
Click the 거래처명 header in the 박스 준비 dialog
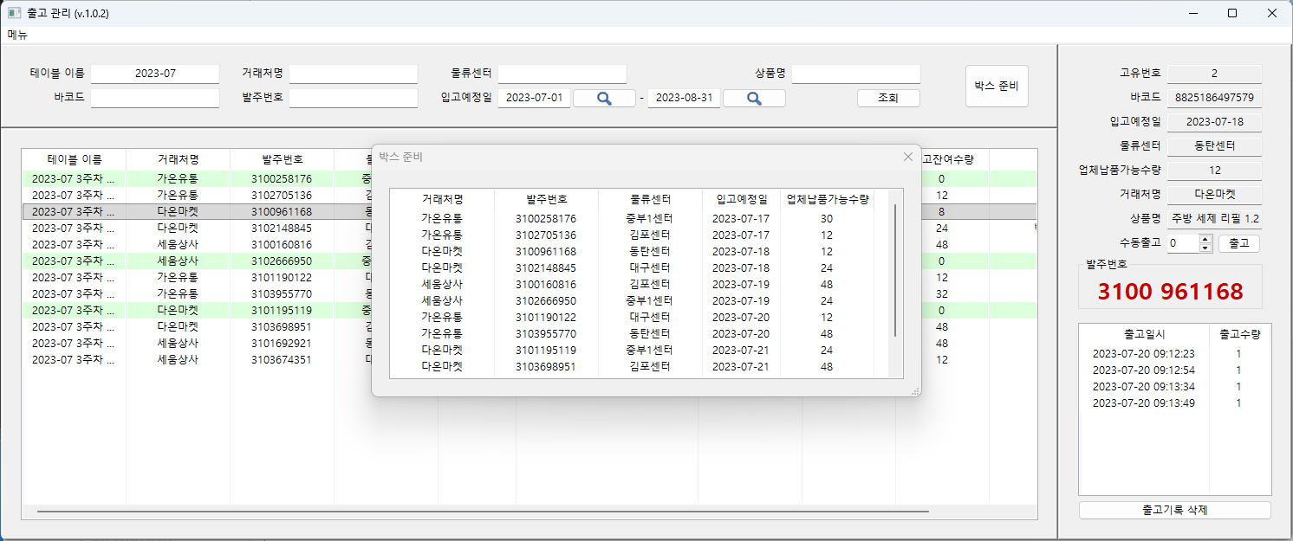[442, 199]
